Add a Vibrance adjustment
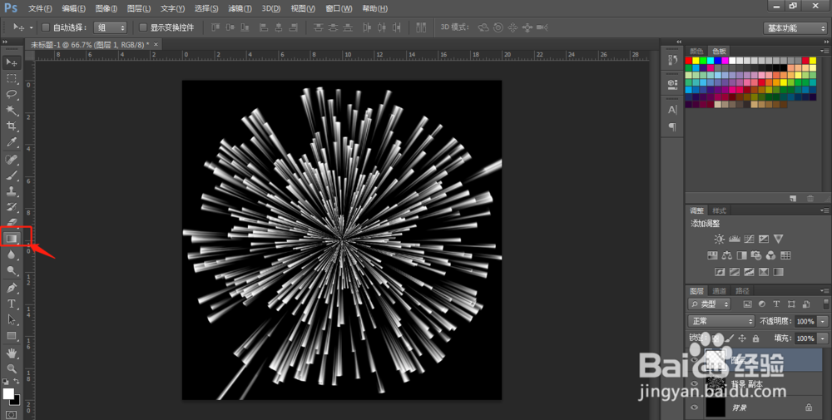This screenshot has height=420, width=832. (x=779, y=240)
